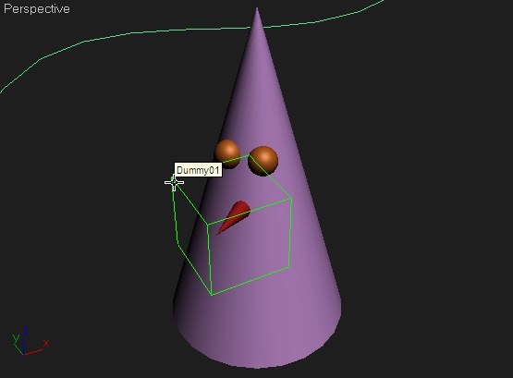
Task: Select the left orange sphere eye
Action: tap(227, 153)
